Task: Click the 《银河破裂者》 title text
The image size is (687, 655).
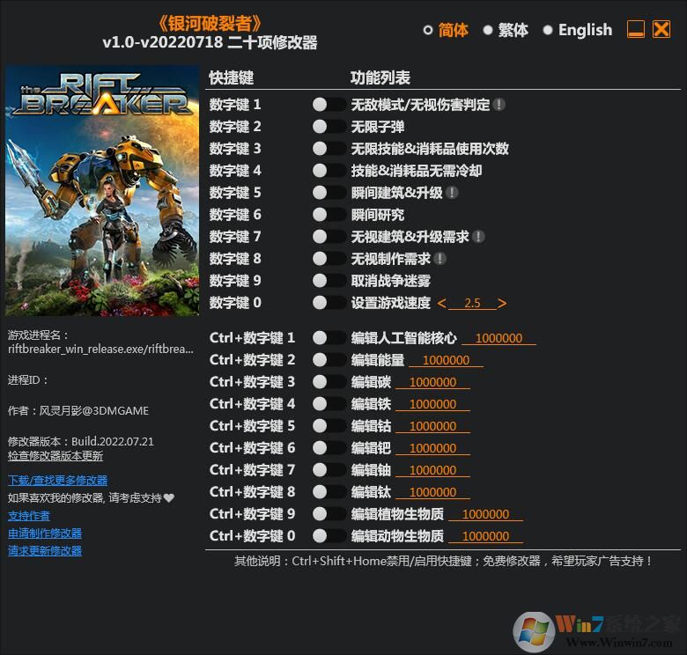Action: (210, 24)
